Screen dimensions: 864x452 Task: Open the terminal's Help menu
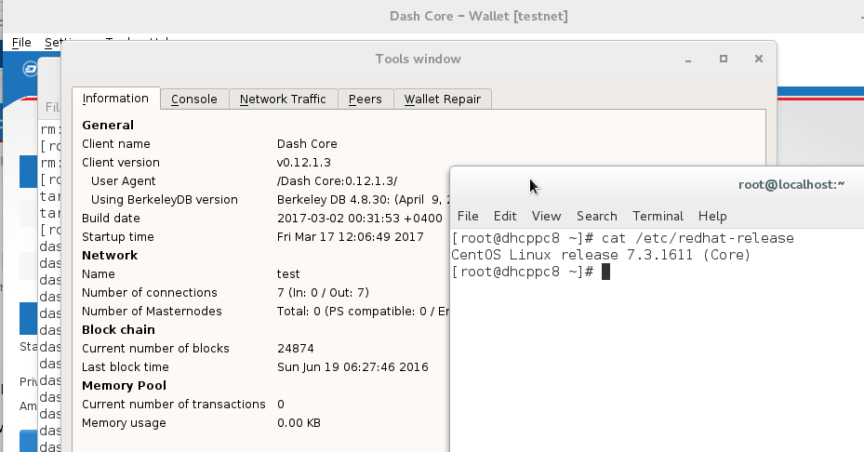tap(712, 216)
